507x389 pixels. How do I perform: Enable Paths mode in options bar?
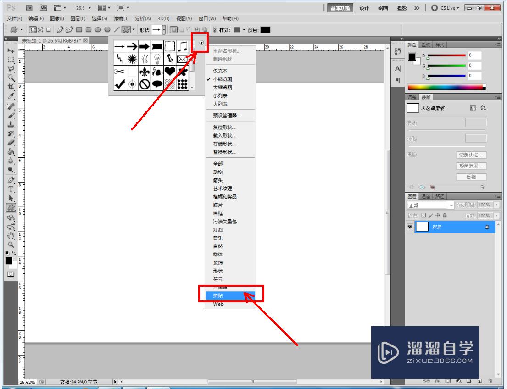coord(40,30)
